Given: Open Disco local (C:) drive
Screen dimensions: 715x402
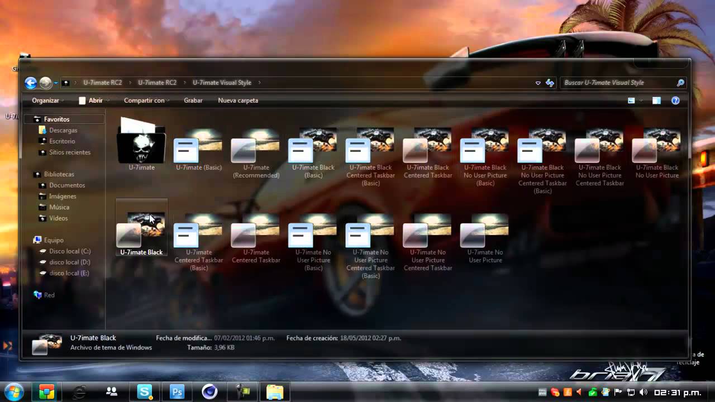Looking at the screenshot, I should pos(69,251).
